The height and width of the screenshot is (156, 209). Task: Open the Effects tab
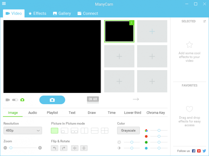38,13
